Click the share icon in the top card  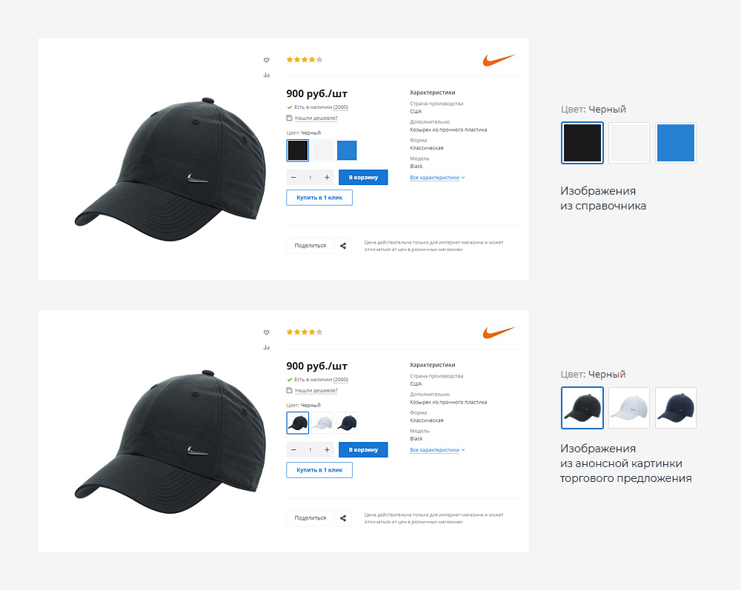[x=343, y=246]
